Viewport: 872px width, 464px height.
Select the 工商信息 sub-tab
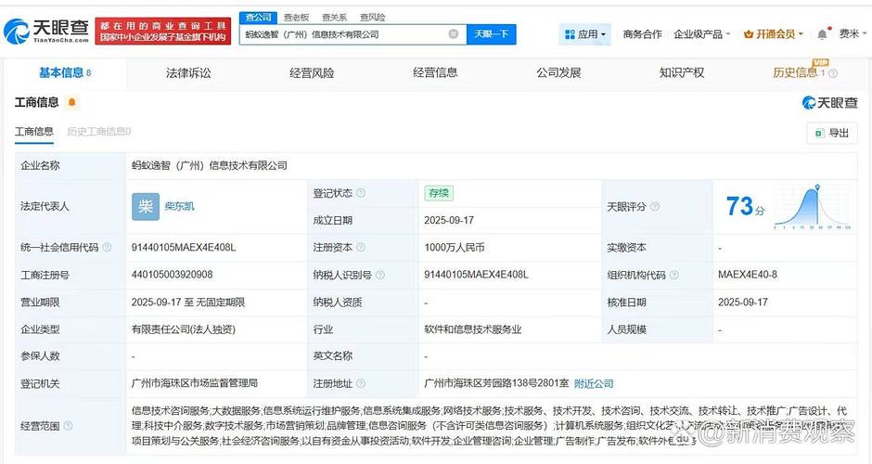pos(34,131)
